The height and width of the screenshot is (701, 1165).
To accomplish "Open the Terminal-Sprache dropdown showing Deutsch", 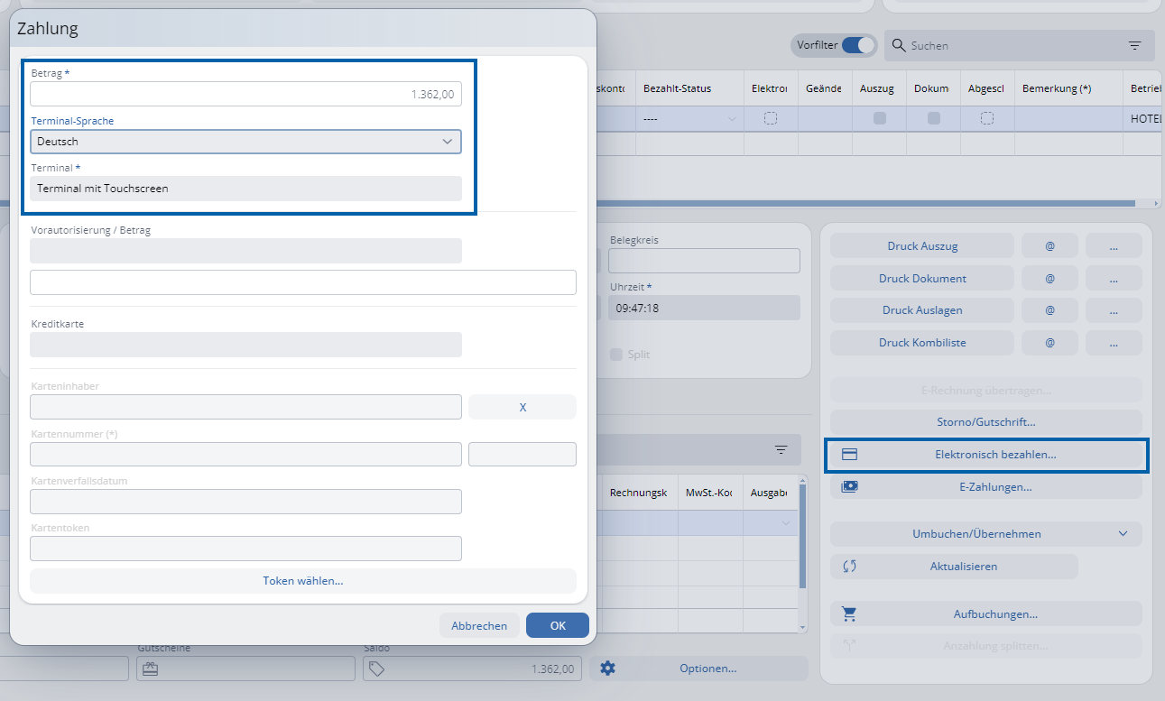I will 245,142.
